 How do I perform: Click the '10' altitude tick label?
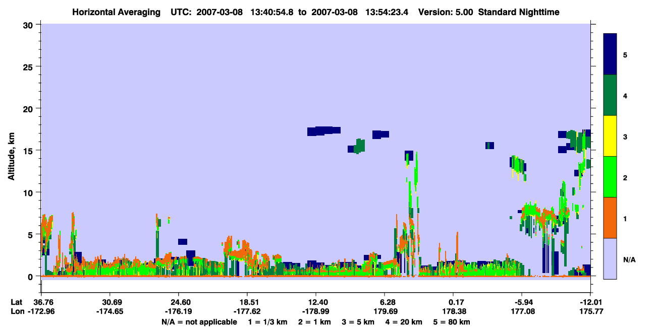29,192
